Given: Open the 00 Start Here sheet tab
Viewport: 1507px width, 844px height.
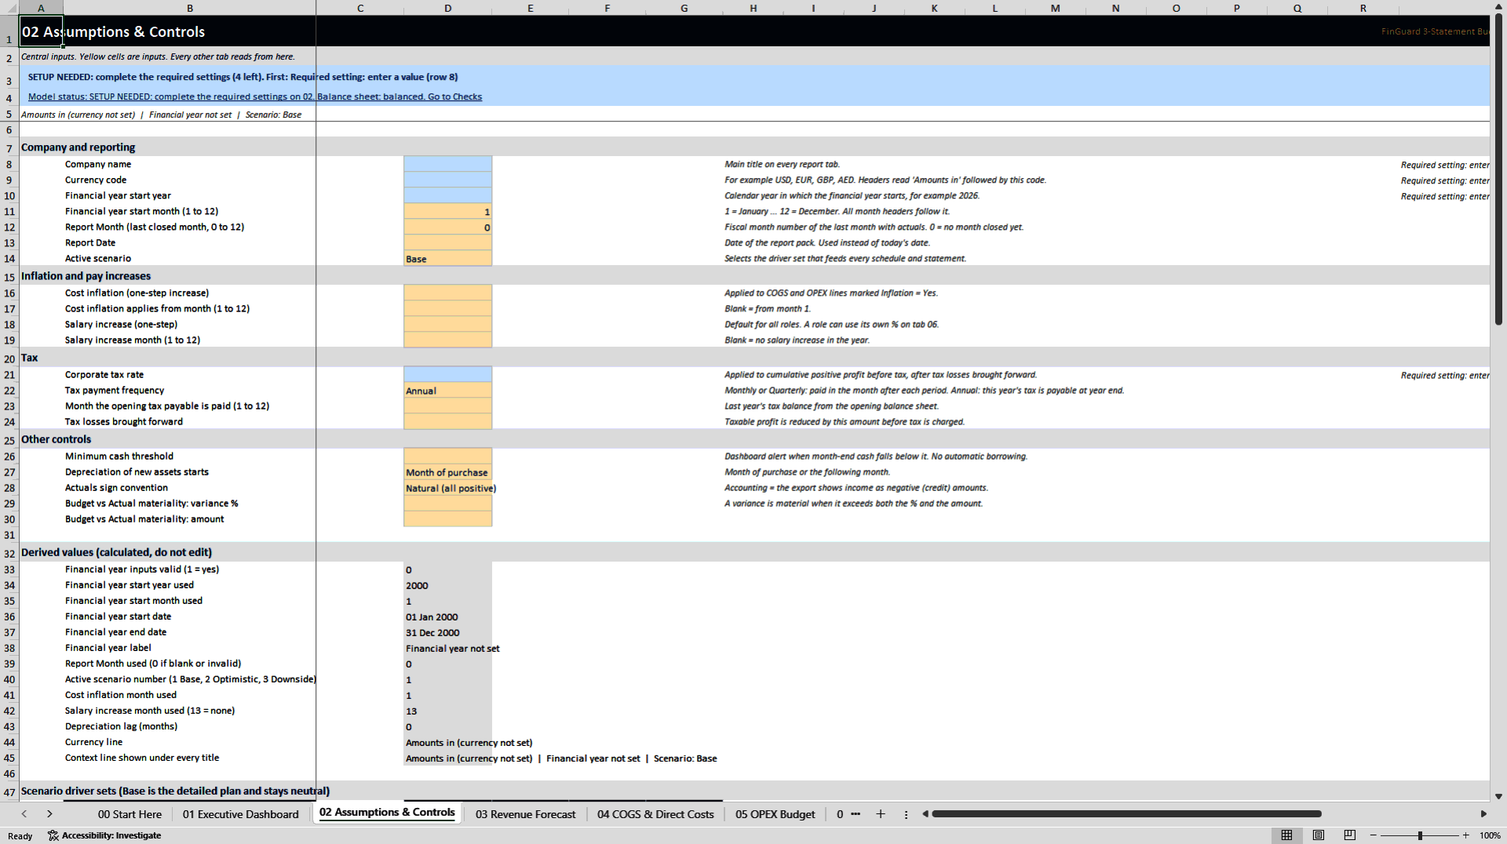Looking at the screenshot, I should tap(130, 814).
